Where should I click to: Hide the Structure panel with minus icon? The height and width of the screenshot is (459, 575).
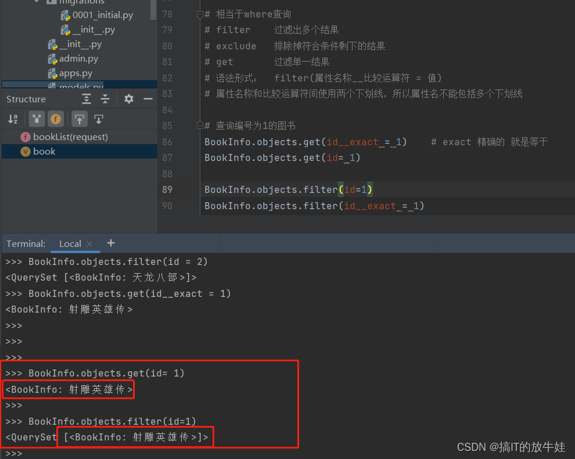(148, 99)
